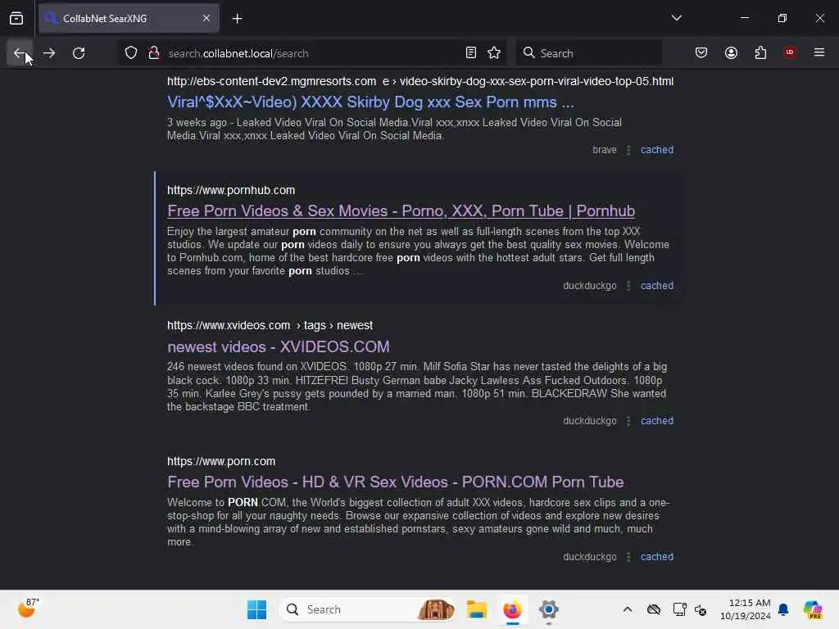This screenshot has width=839, height=629.
Task: Open the weather widget showing 87°
Action: 28,609
